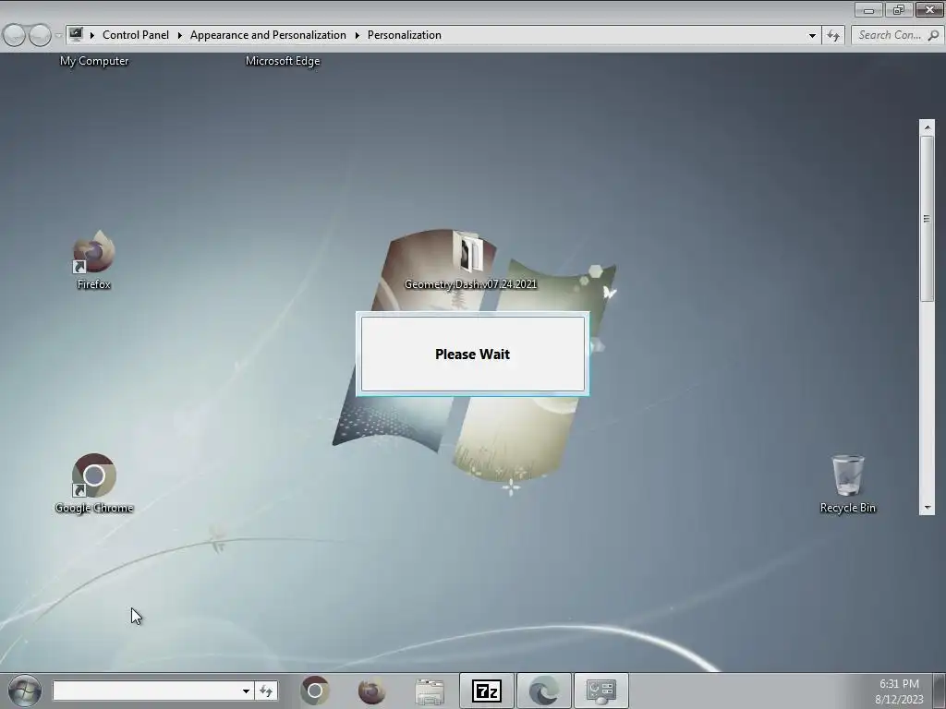Open the printer icon in taskbar
The width and height of the screenshot is (946, 709).
click(x=430, y=691)
